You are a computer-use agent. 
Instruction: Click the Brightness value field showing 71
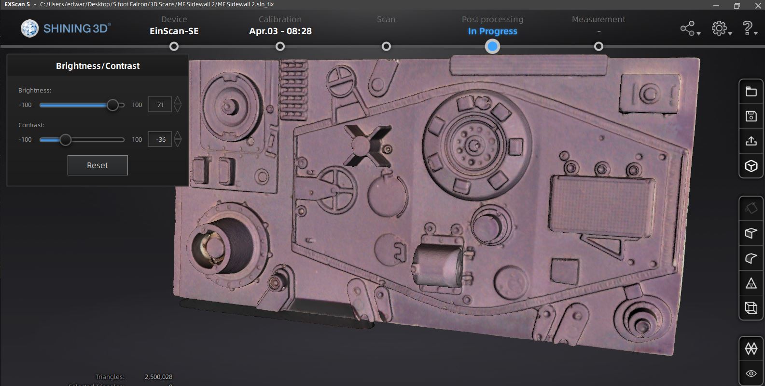[x=160, y=105]
